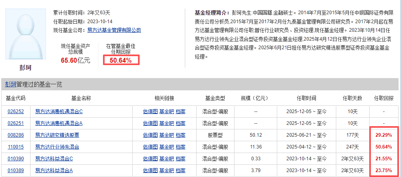The width and height of the screenshot is (401, 177).
Task: Click the 彭珂 name under the avatar
Action: (x=26, y=68)
